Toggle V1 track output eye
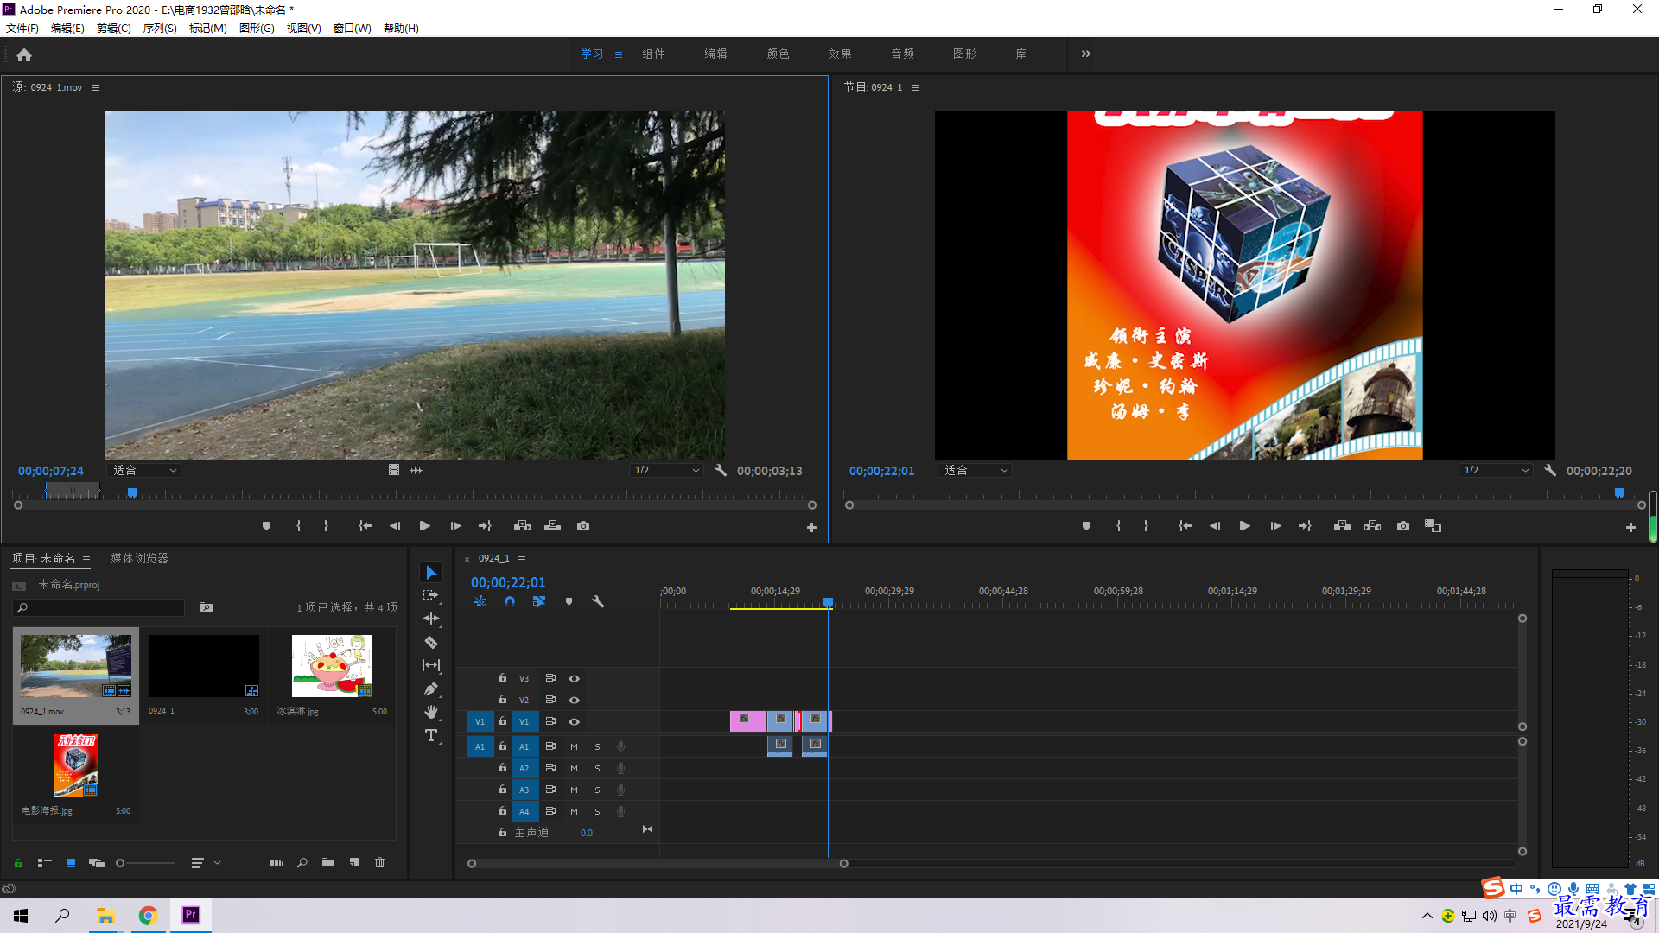 (x=574, y=721)
